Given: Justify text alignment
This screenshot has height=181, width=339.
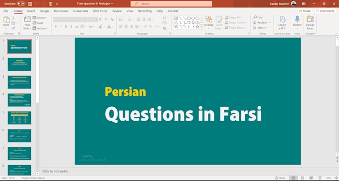Looking at the screenshot, I should pyautogui.click(x=137, y=26).
